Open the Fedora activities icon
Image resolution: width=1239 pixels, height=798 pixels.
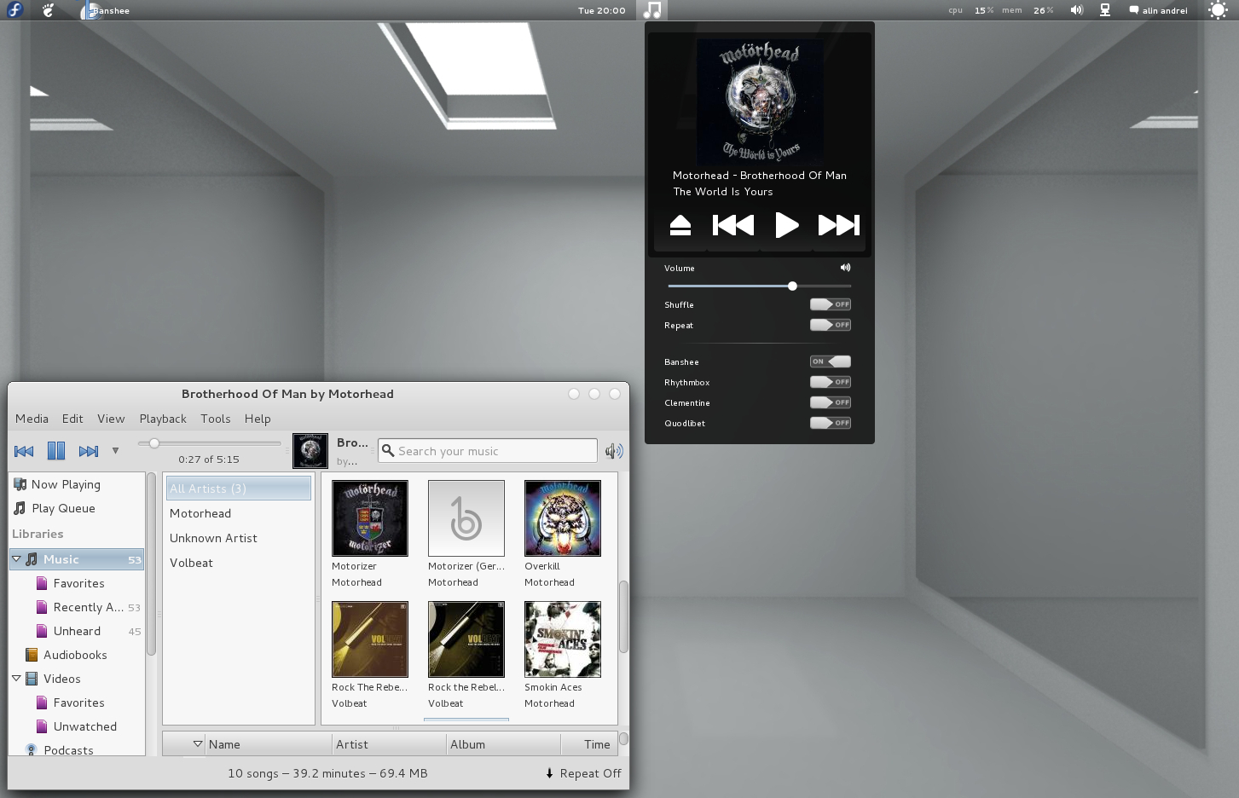tap(14, 10)
